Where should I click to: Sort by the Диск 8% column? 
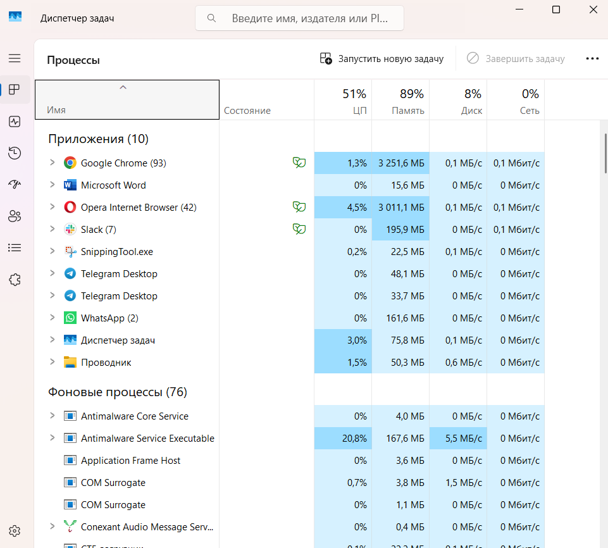(x=458, y=100)
